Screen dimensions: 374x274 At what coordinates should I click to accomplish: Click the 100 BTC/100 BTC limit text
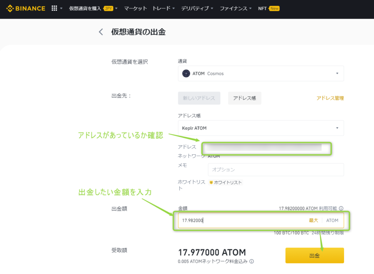(x=291, y=233)
